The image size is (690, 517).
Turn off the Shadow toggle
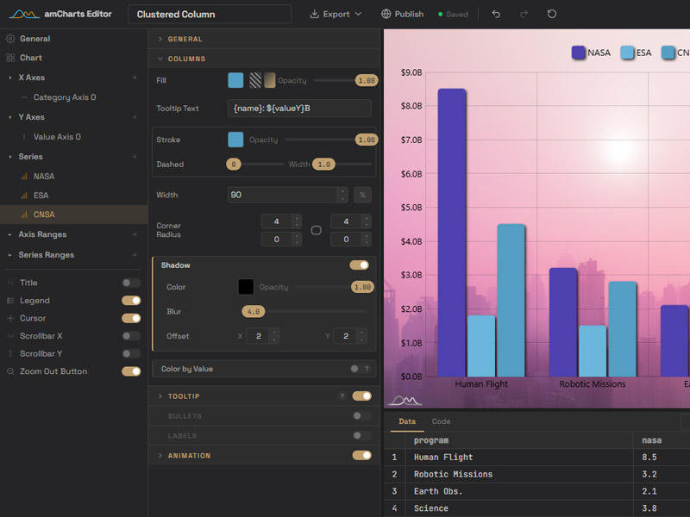coord(359,265)
